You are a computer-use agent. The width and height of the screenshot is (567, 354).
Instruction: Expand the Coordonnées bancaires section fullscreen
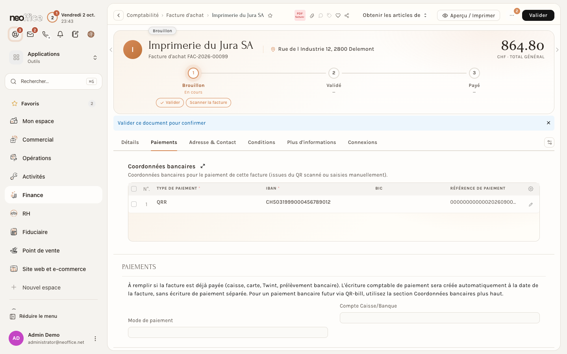203,166
